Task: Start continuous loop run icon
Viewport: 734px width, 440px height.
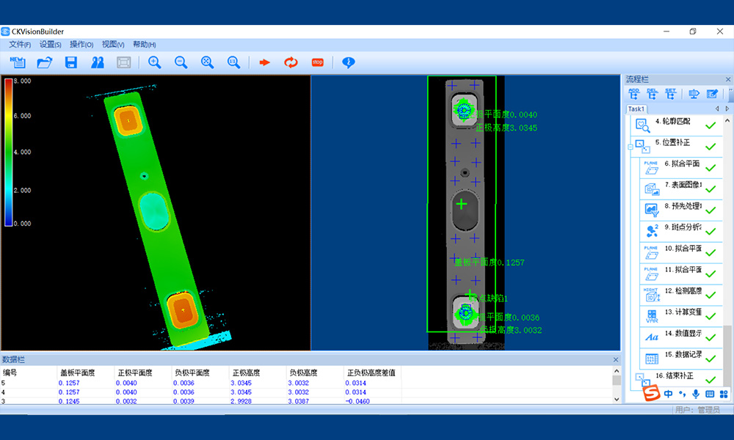Action: [x=291, y=62]
